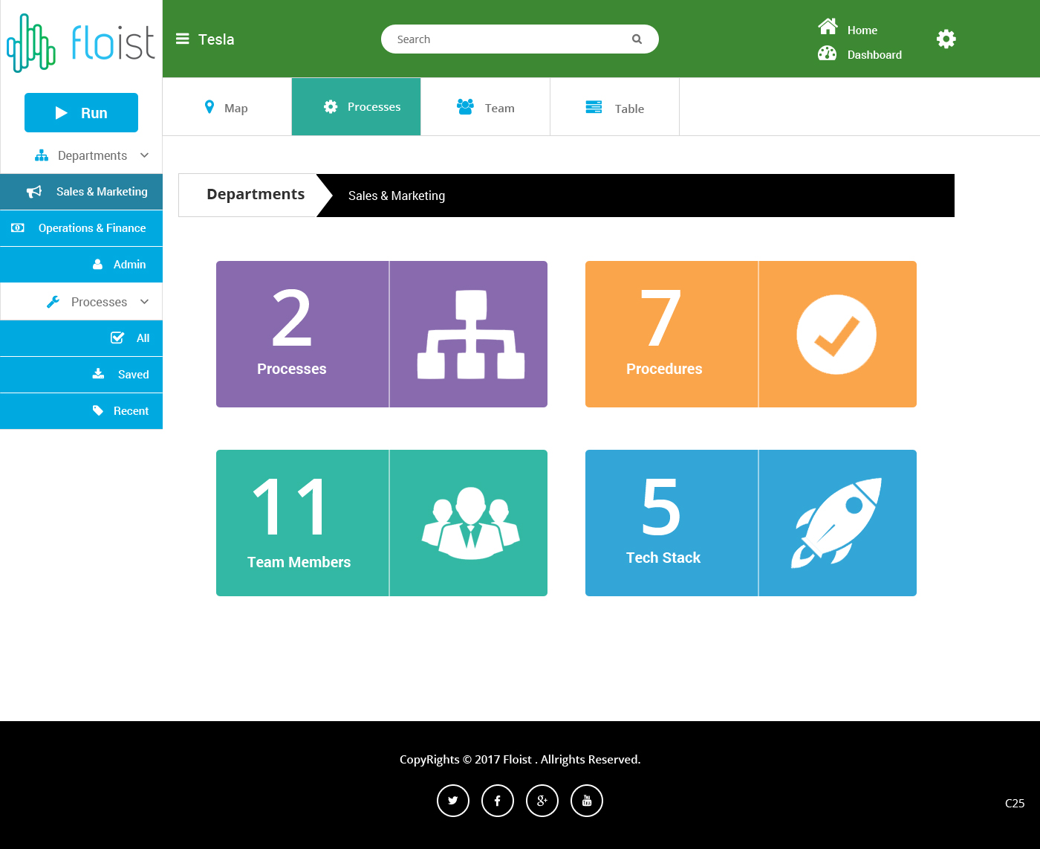Click the Tesla company name in header
This screenshot has height=849, width=1040.
(x=216, y=39)
